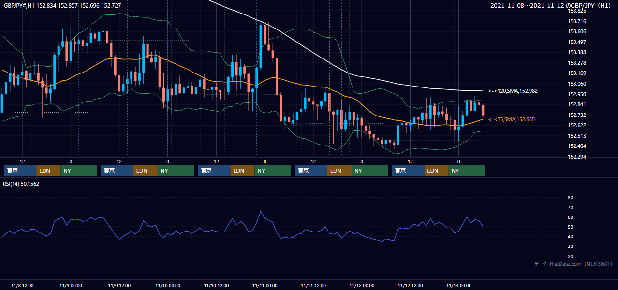The height and width of the screenshot is (290, 618).
Task: Select time axis label 11/10 12:00
Action: click(x=216, y=285)
